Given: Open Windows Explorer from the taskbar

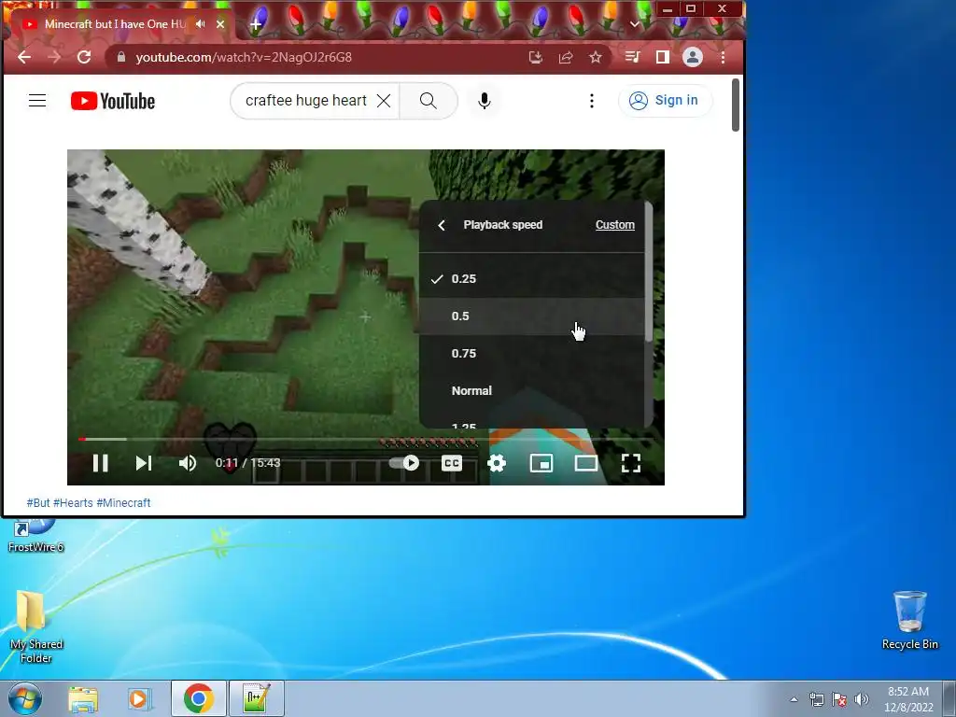Looking at the screenshot, I should pyautogui.click(x=83, y=698).
